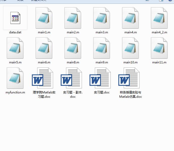
Task: Select the 理学院Matlab实习题.doc Word icon
Action: 42,78
